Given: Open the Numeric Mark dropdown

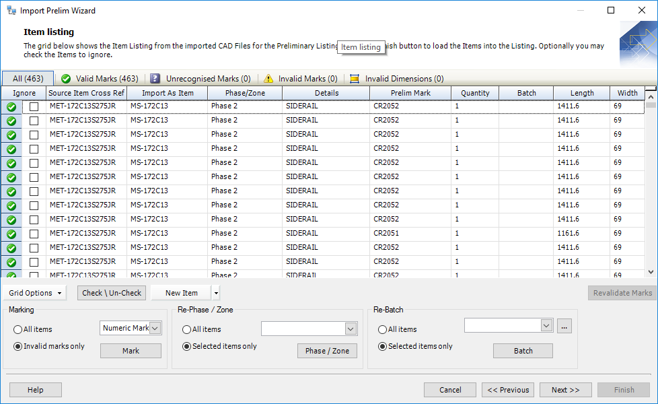Looking at the screenshot, I should (155, 329).
